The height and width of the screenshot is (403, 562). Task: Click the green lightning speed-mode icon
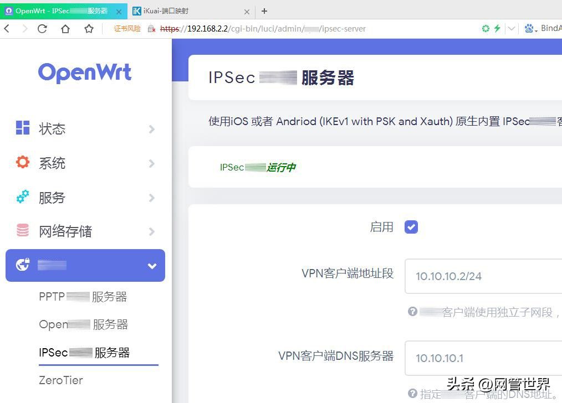(497, 28)
